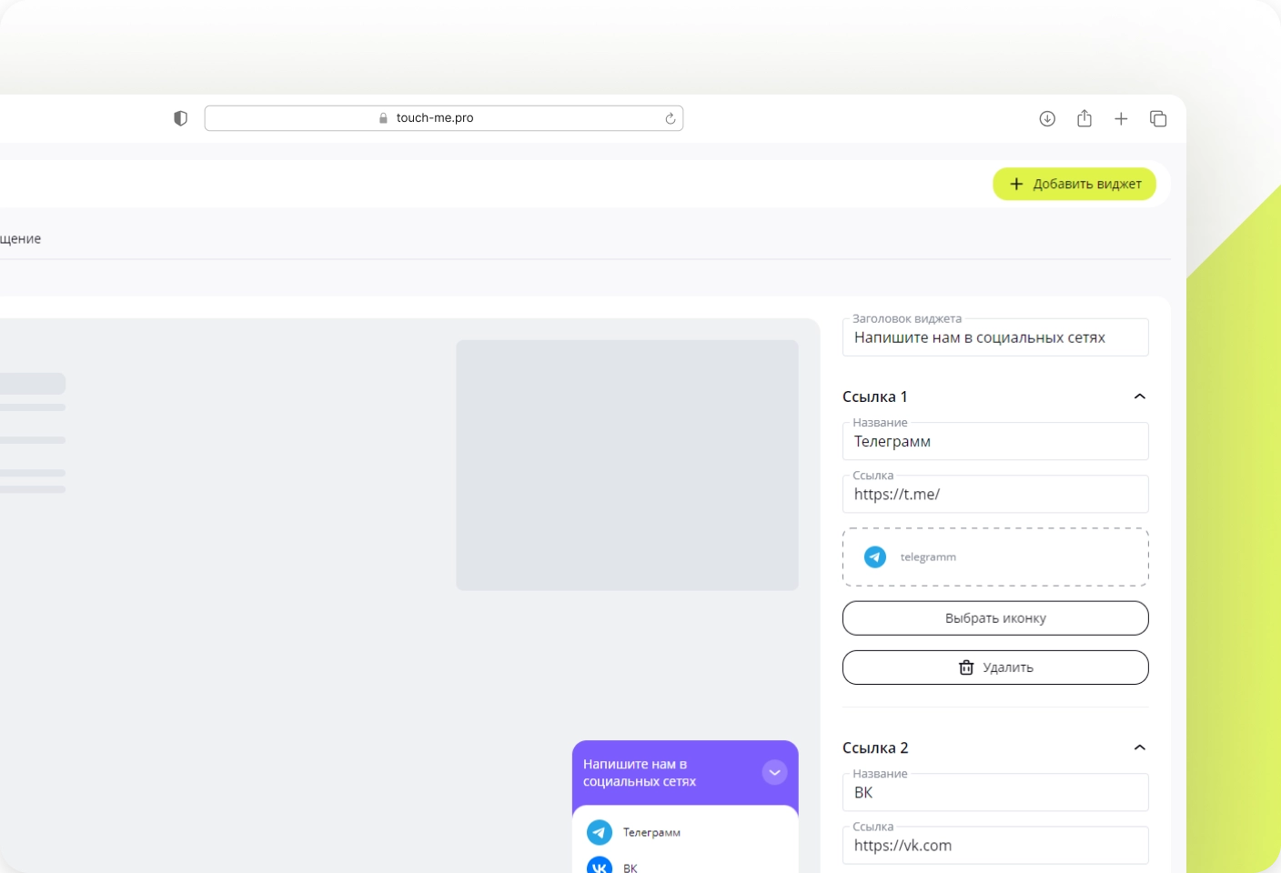Image resolution: width=1281 pixels, height=873 pixels.
Task: Click the Выбрать иконку button
Action: (995, 618)
